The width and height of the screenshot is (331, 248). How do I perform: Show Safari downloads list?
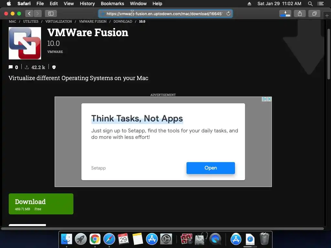pos(285,14)
